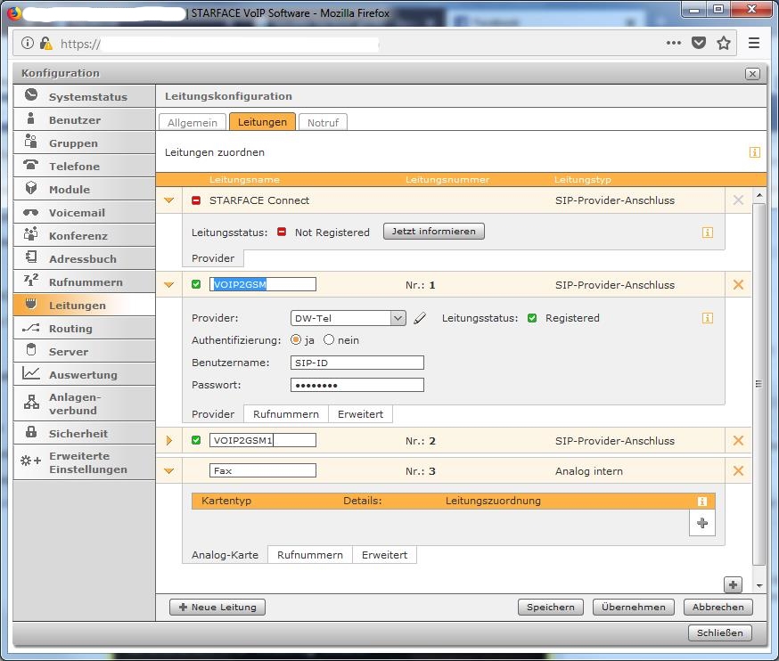Click the Speichern button

click(x=550, y=607)
